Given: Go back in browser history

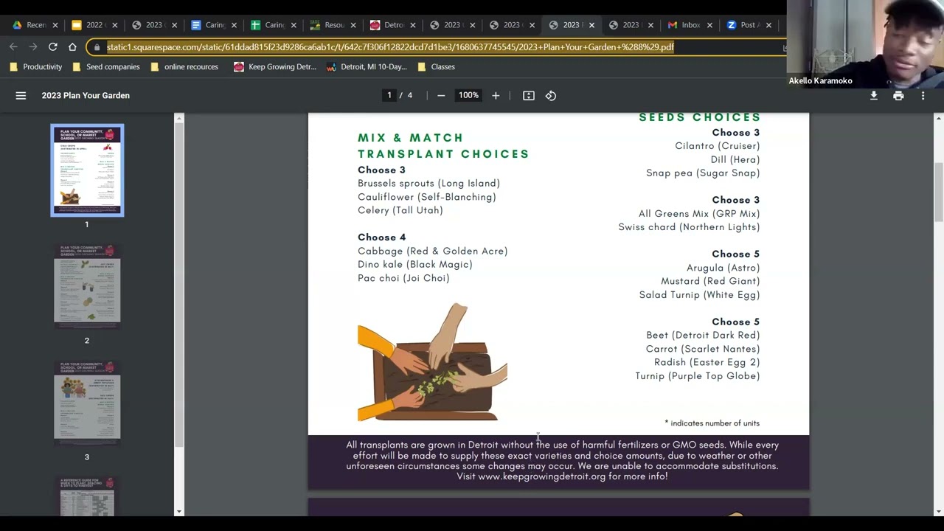Looking at the screenshot, I should tap(13, 46).
